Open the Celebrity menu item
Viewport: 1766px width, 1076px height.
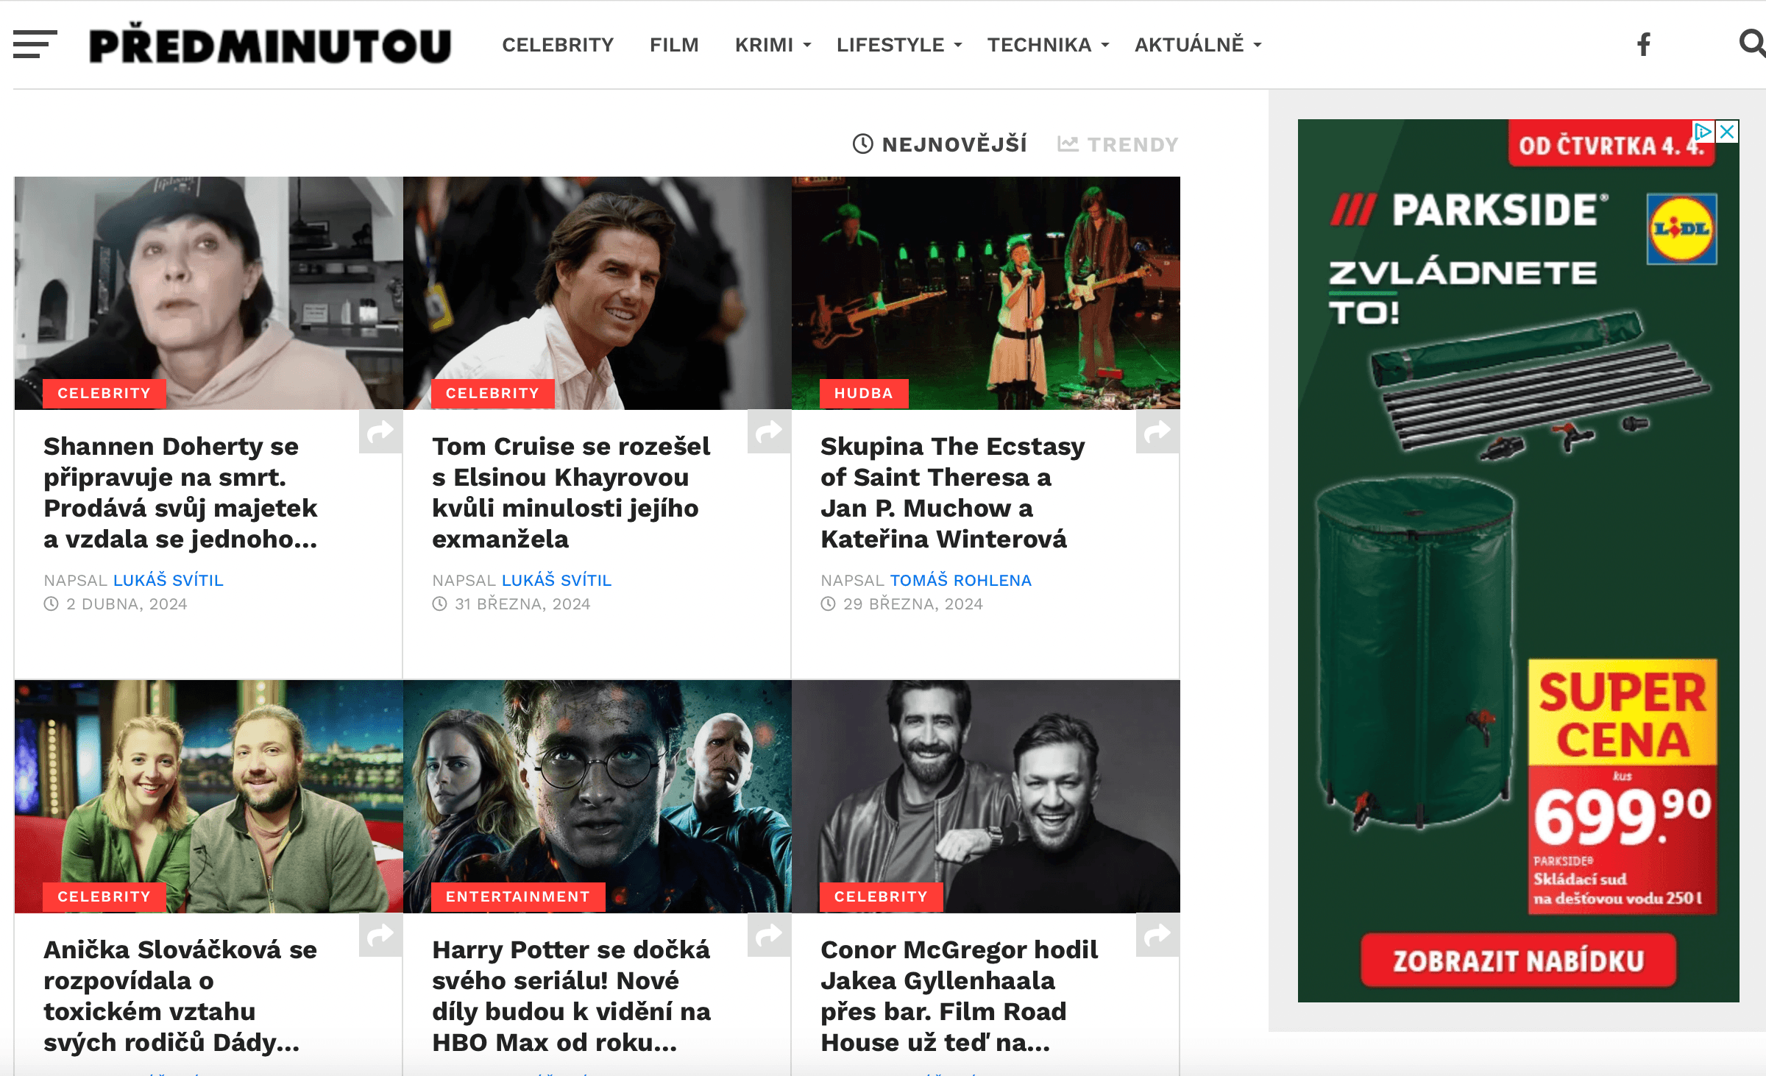558,45
